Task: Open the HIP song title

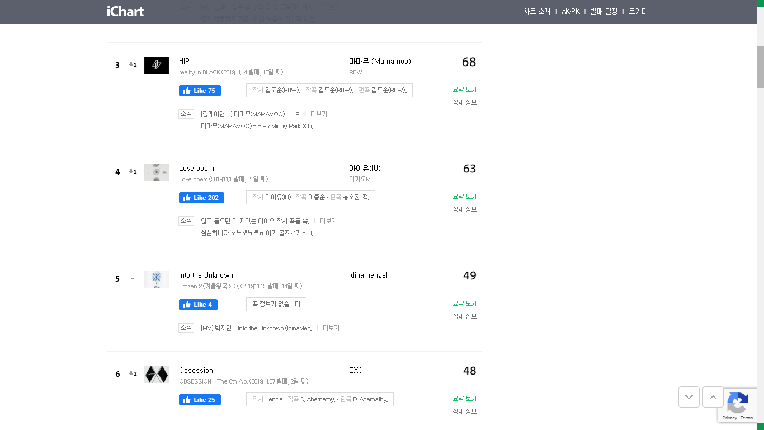Action: pyautogui.click(x=184, y=61)
